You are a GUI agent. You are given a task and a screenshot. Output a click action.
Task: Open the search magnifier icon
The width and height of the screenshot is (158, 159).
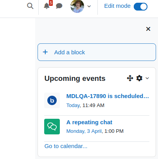pyautogui.click(x=30, y=6)
